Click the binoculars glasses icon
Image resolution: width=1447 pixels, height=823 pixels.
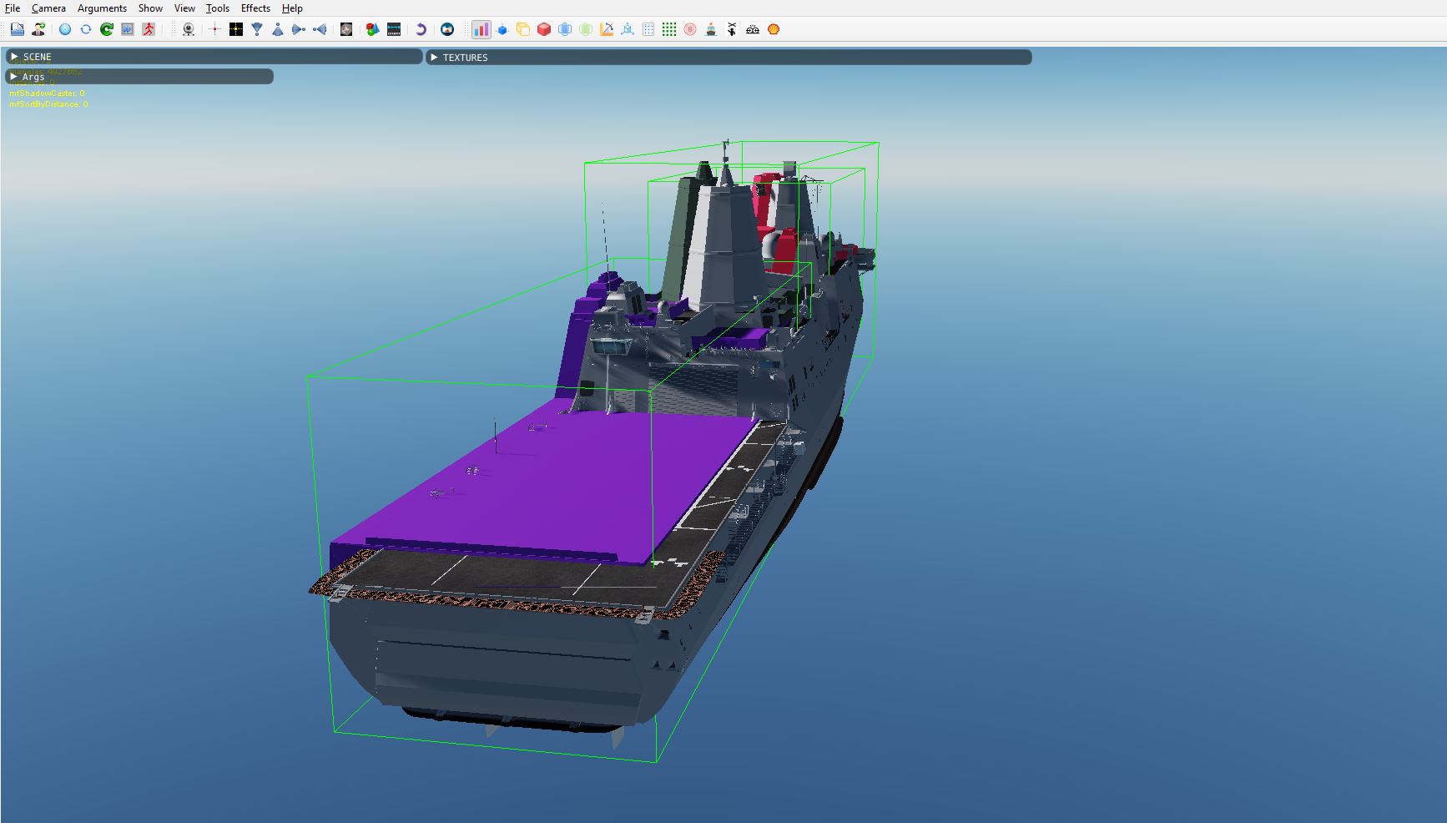[753, 29]
